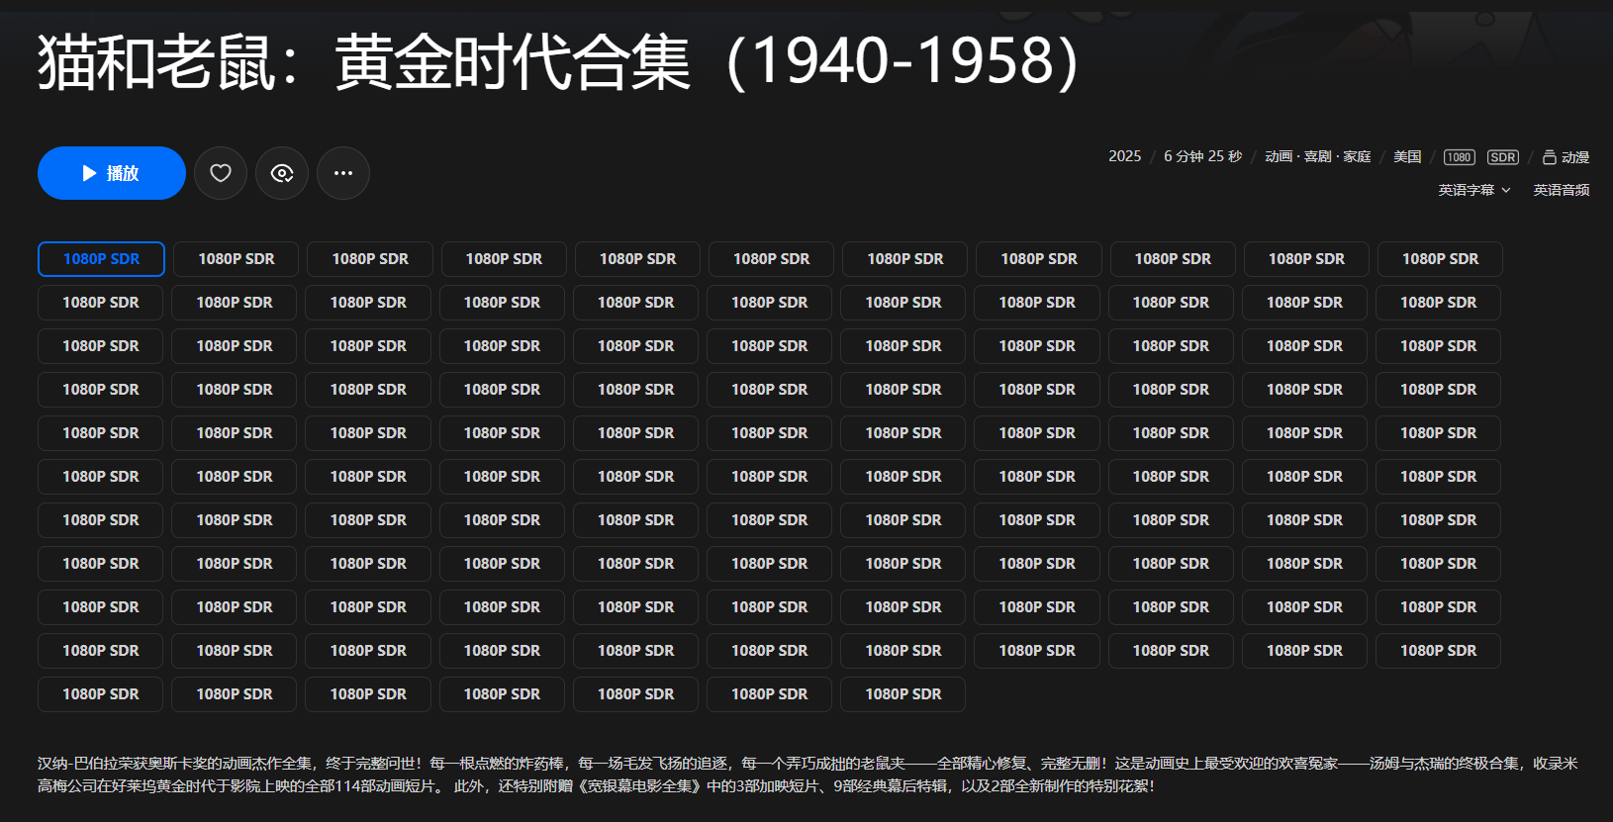Click the blue 播放 play button

pyautogui.click(x=112, y=173)
